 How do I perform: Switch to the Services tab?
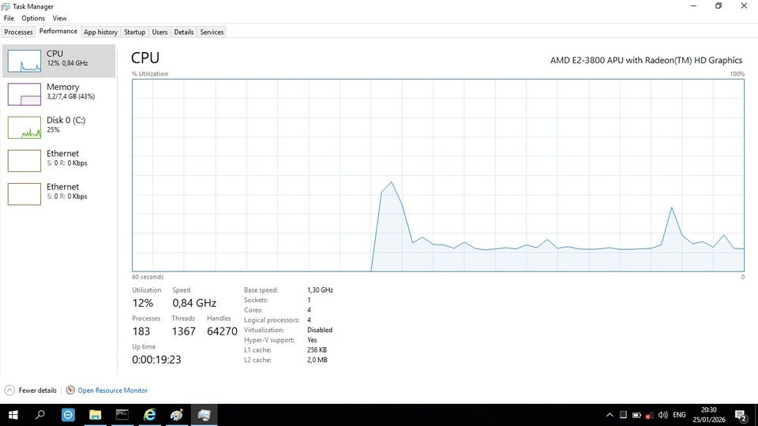tap(212, 32)
